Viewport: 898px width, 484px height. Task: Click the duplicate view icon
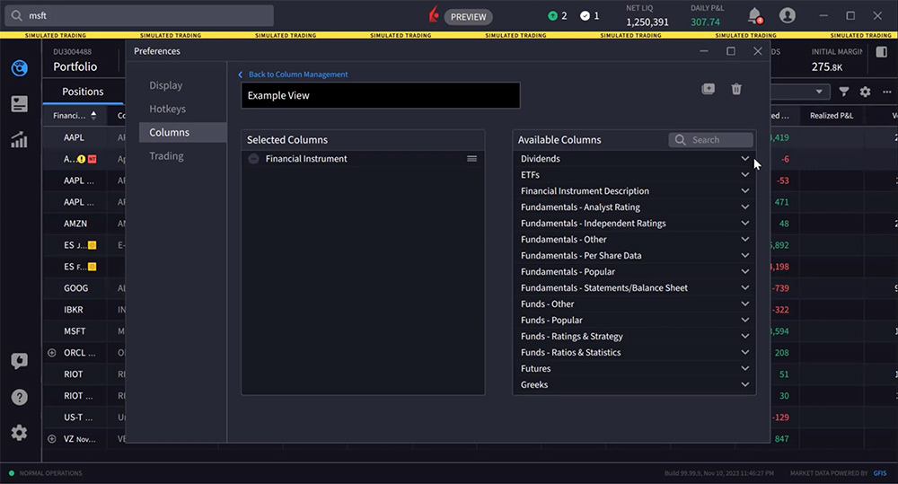pos(709,89)
